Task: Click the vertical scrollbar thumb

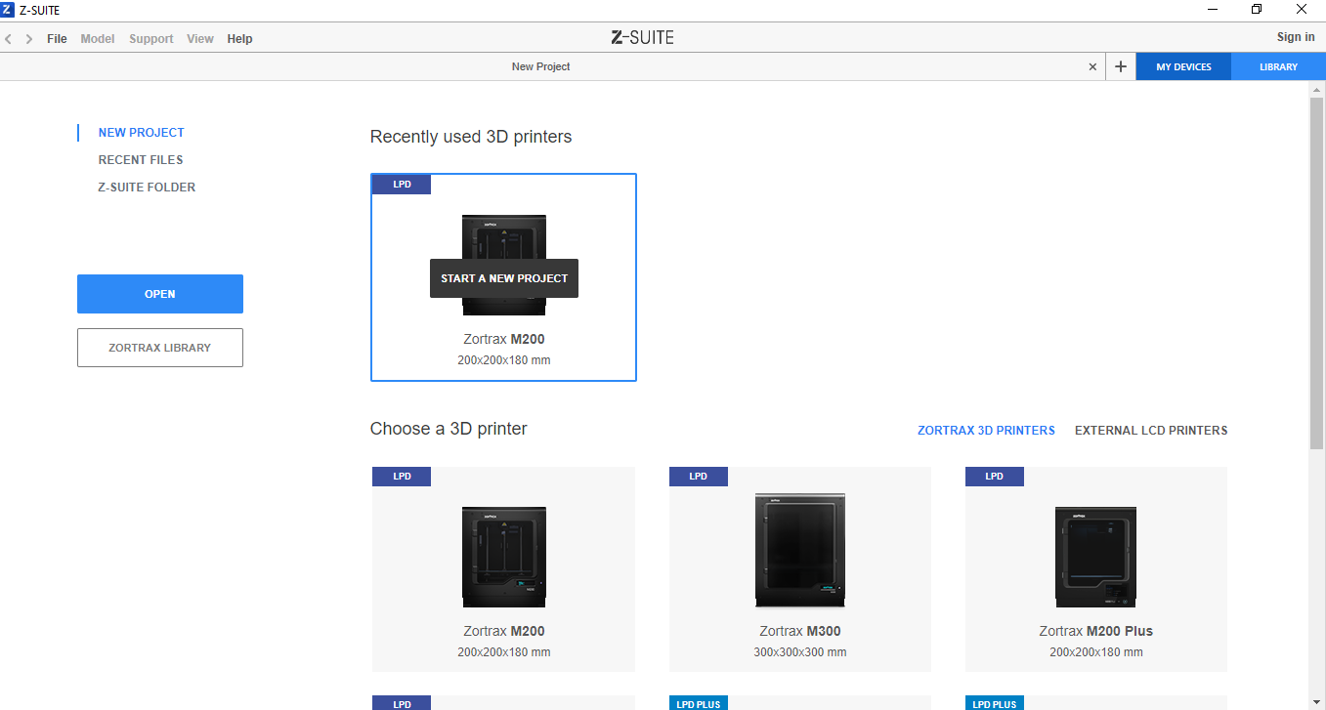Action: [1317, 273]
